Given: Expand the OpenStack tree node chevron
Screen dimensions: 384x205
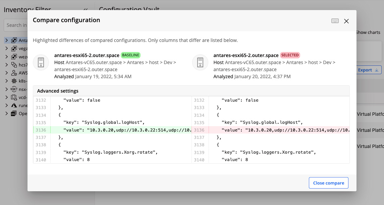Looking at the screenshot, I should (6, 113).
